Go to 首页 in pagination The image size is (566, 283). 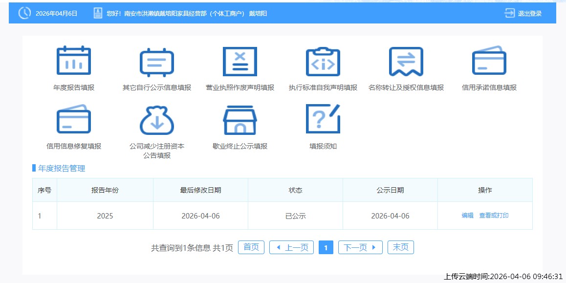click(x=251, y=247)
